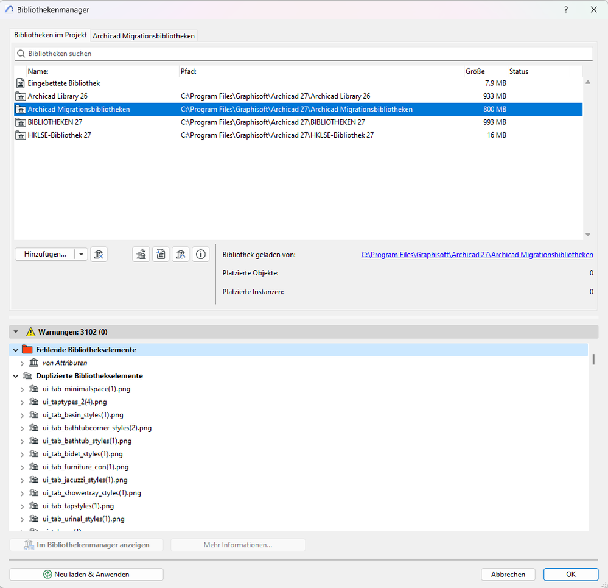
Task: Click the library building icon with house
Action: pos(141,255)
